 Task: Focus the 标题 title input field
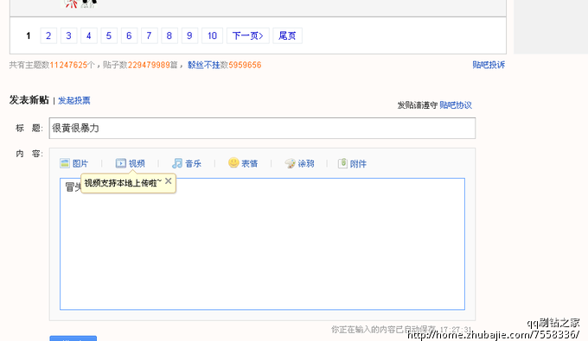tap(262, 128)
